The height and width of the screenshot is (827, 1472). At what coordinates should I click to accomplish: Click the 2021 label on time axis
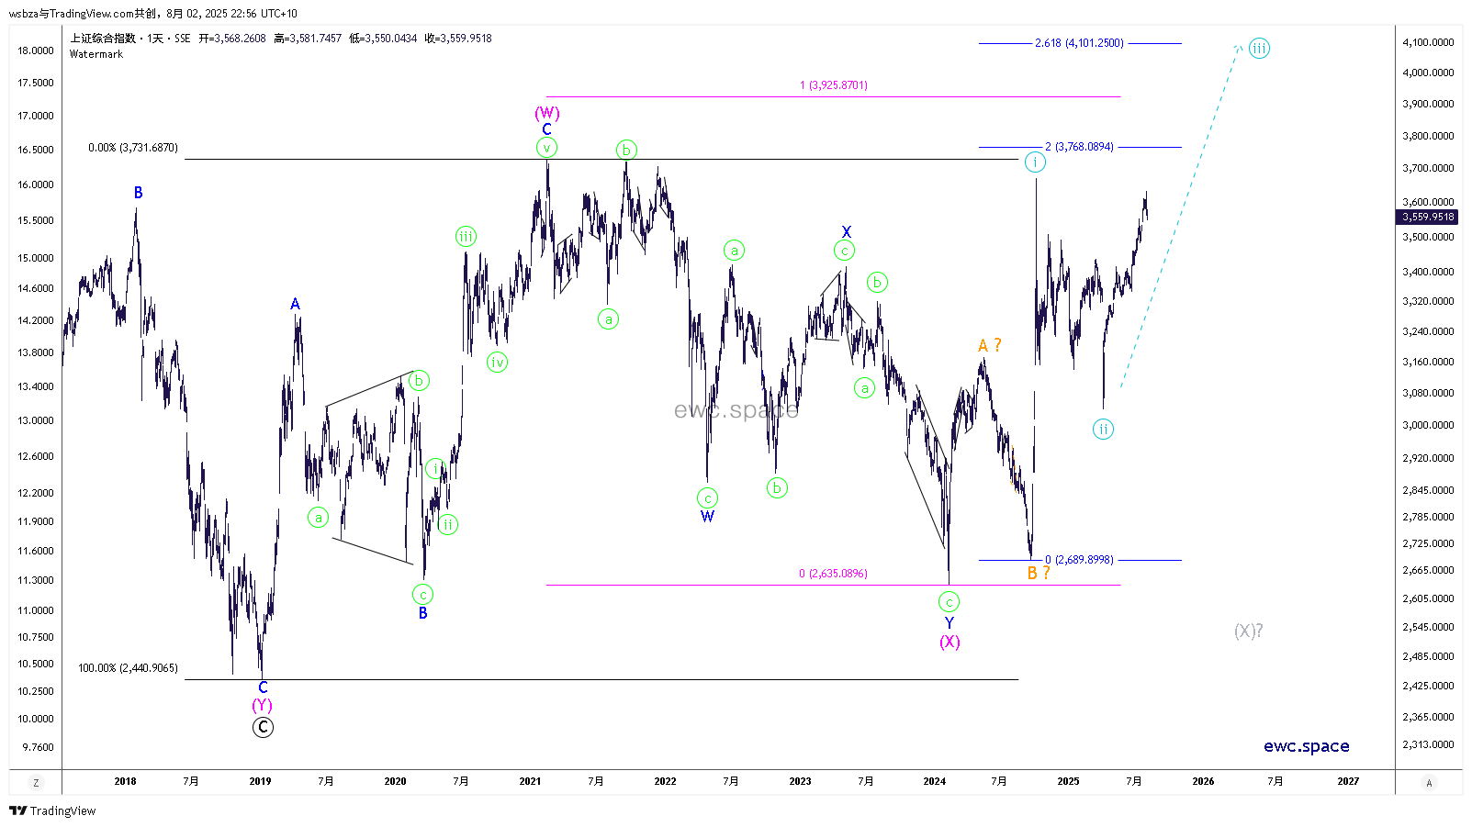[530, 781]
